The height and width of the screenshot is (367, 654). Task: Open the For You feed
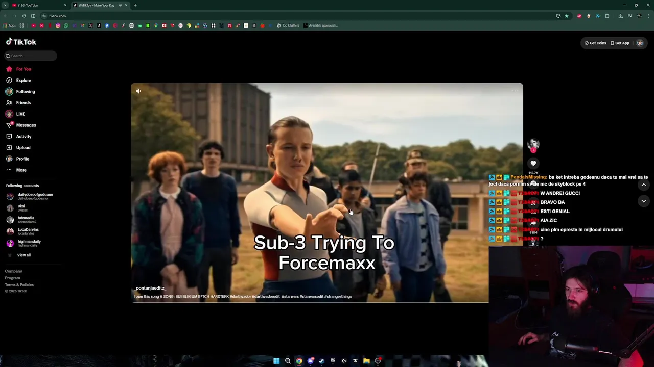tap(19, 69)
